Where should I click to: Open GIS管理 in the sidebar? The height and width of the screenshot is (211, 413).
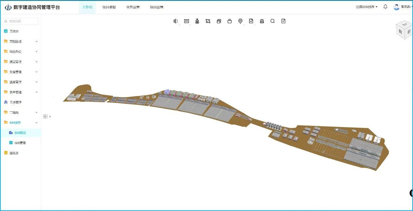click(x=21, y=143)
